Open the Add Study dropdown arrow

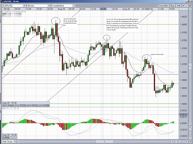click(15, 142)
